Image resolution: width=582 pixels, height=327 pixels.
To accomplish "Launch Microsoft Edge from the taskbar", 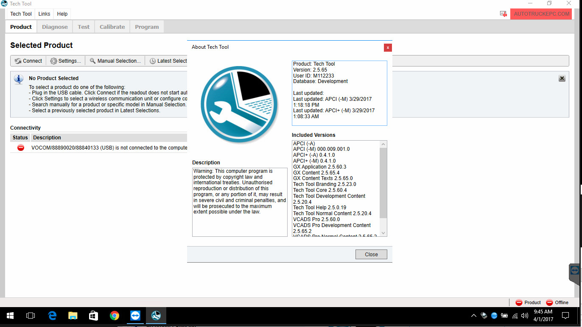I will tap(52, 316).
